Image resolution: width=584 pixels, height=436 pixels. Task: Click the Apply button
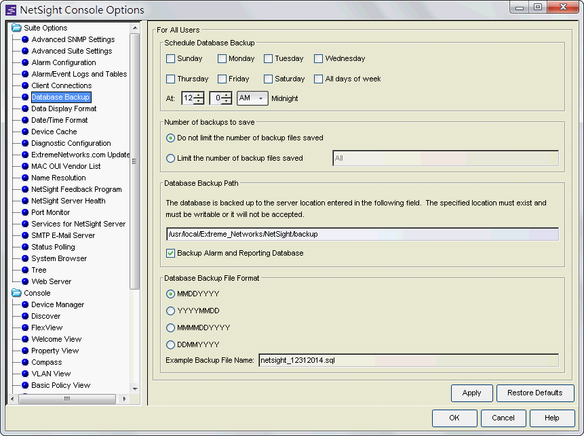(x=472, y=393)
